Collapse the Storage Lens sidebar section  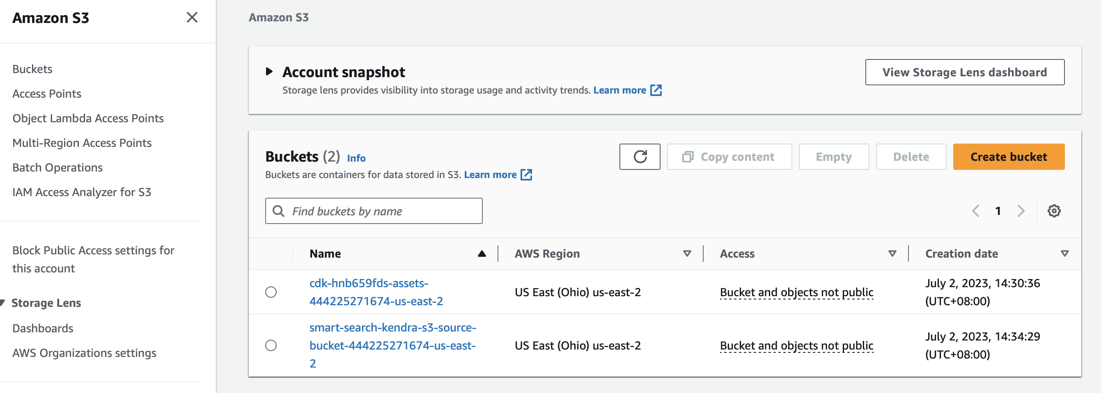pyautogui.click(x=3, y=303)
